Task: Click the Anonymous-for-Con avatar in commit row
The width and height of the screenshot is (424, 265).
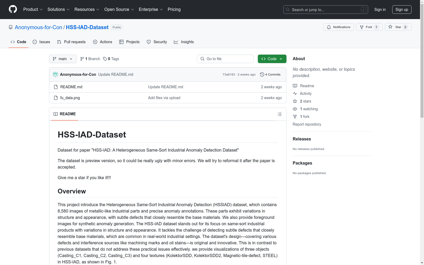Action: (55, 74)
